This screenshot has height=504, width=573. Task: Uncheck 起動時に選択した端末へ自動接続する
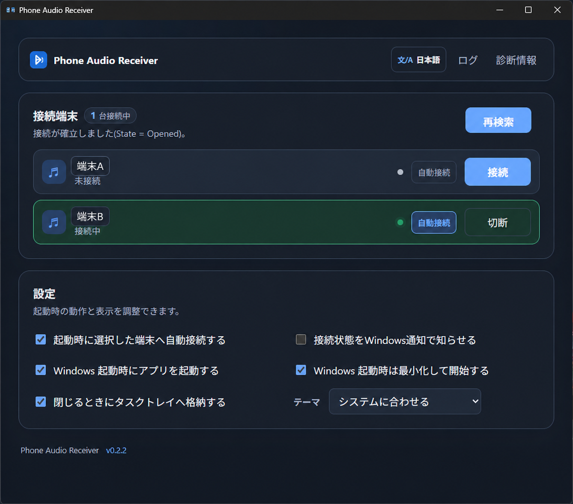tap(41, 340)
